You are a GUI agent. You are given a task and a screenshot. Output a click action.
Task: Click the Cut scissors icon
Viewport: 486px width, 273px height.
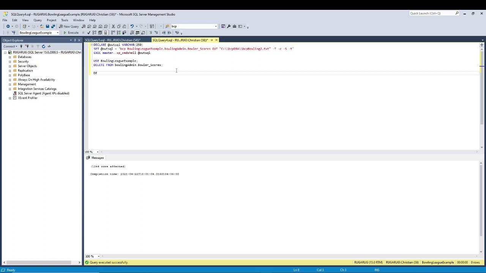[113, 26]
